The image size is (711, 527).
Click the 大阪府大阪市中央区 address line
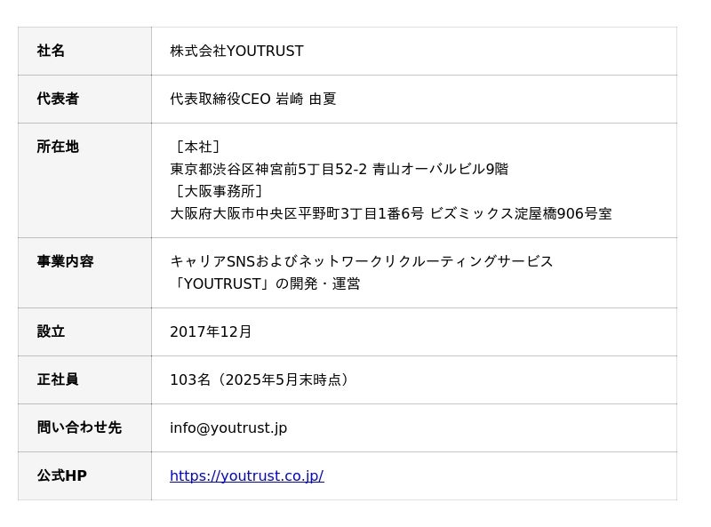(390, 214)
